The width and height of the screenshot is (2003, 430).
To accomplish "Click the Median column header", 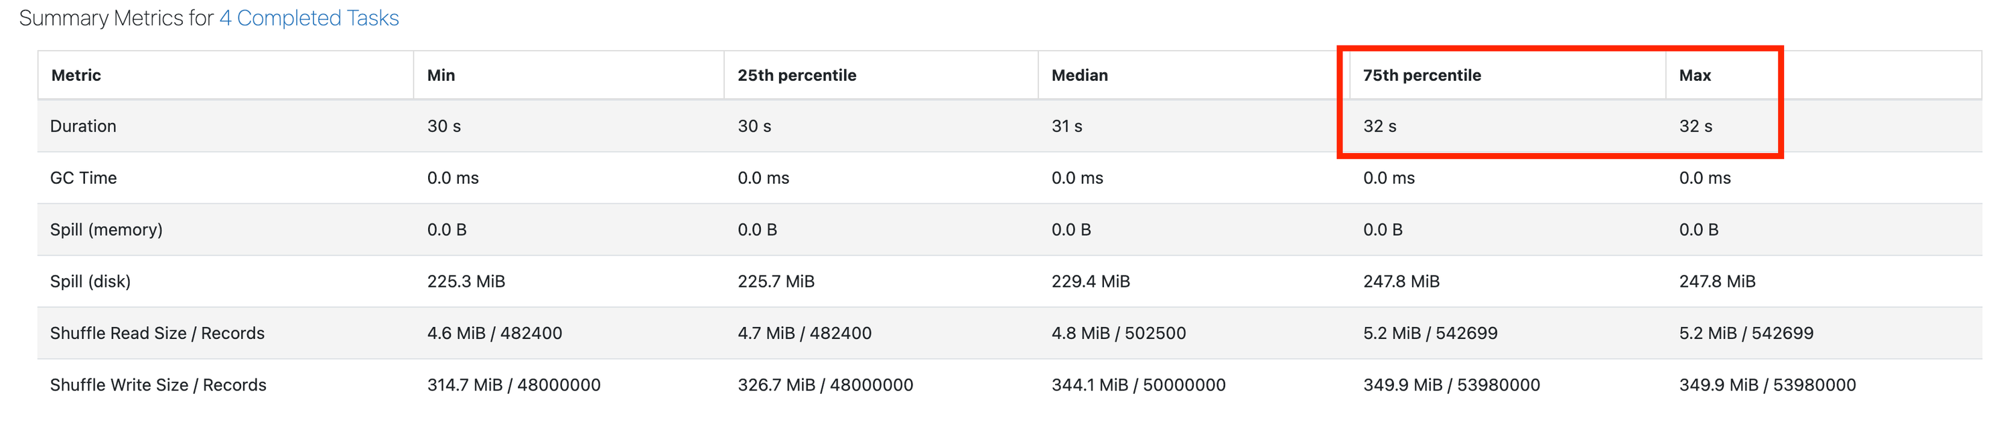I will [x=1079, y=76].
